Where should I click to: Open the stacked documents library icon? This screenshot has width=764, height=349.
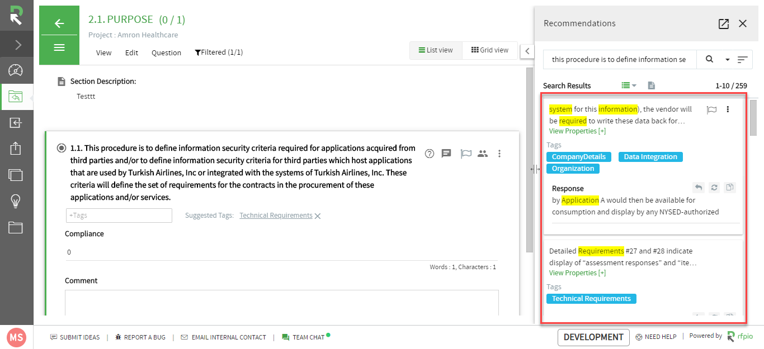(x=16, y=175)
